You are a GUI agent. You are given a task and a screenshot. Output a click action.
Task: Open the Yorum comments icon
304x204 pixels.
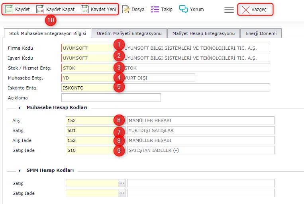[183, 9]
